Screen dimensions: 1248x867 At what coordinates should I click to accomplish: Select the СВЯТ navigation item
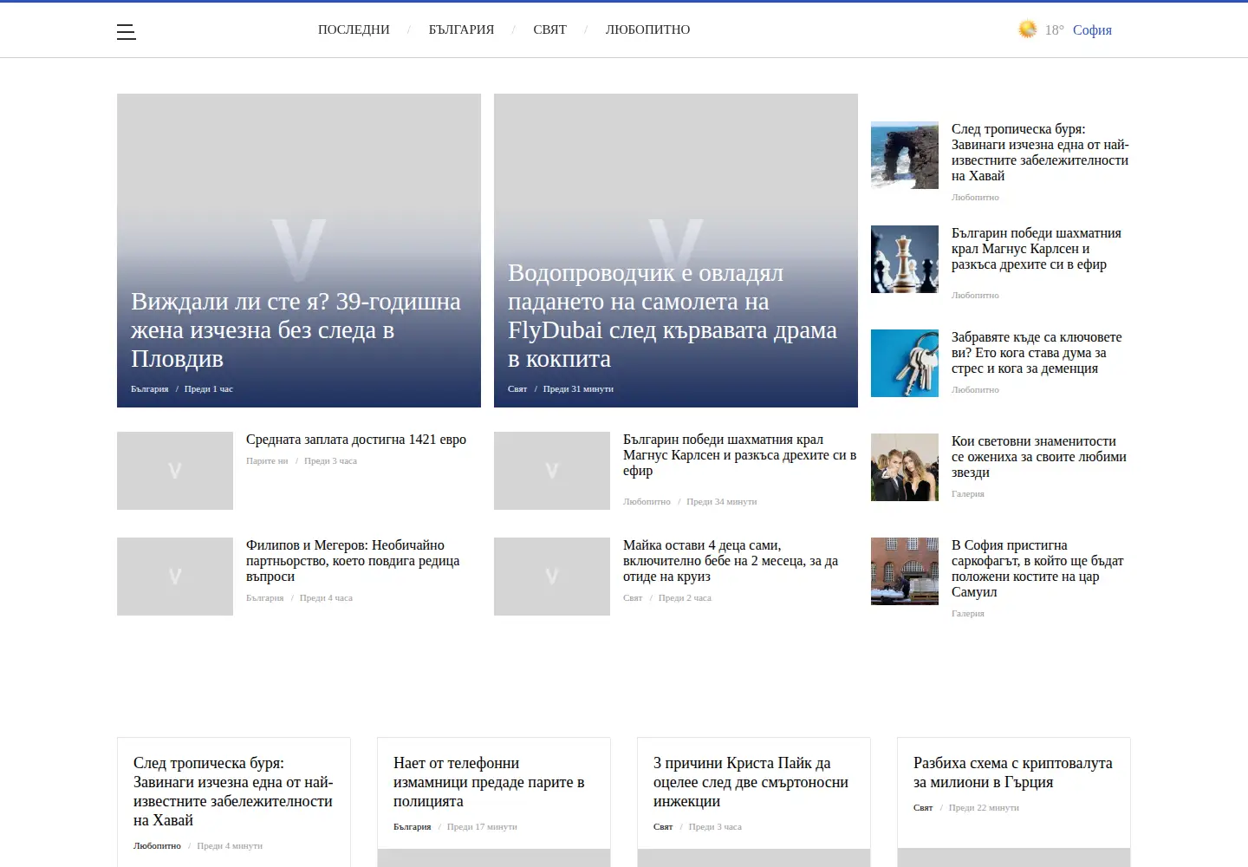pos(549,29)
